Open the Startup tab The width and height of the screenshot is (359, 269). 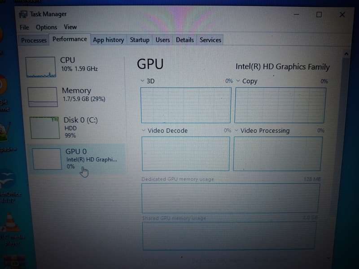140,40
